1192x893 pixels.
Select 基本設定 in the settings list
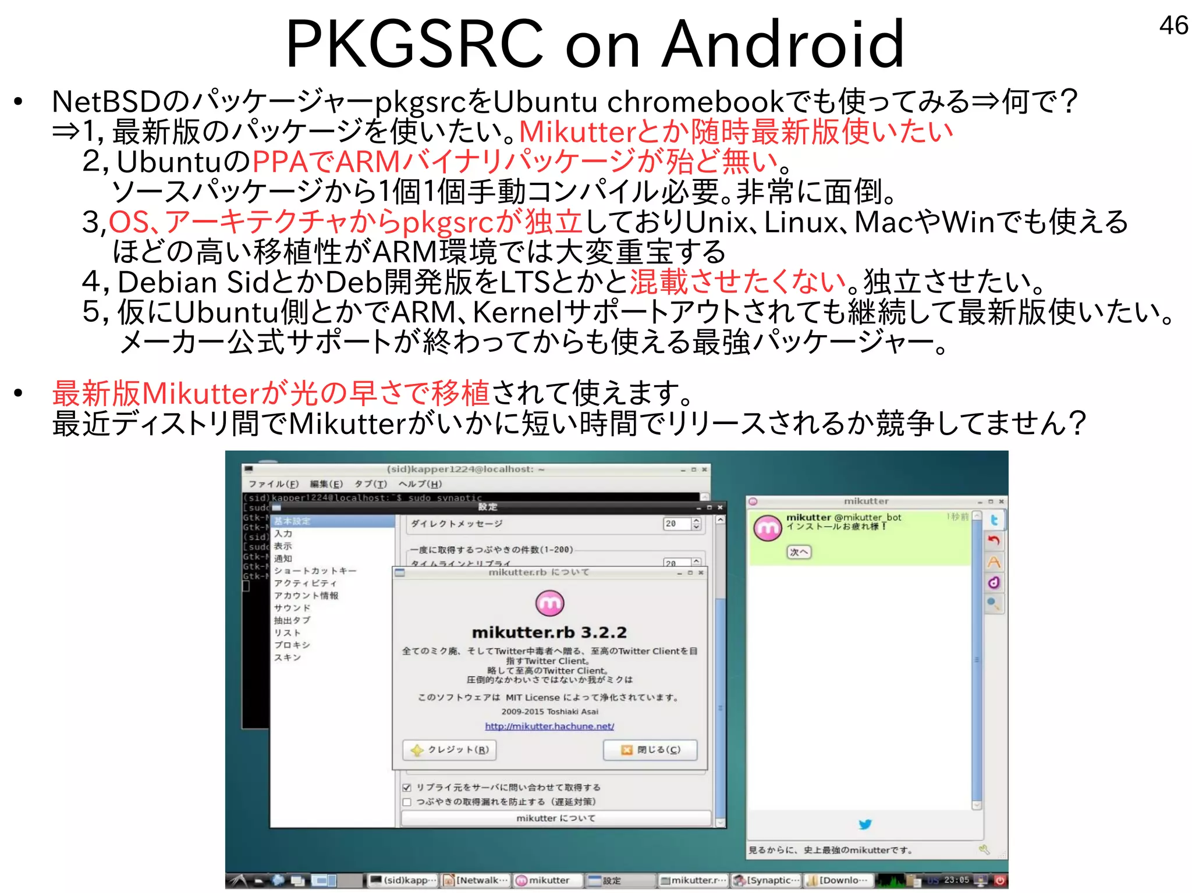click(x=333, y=521)
